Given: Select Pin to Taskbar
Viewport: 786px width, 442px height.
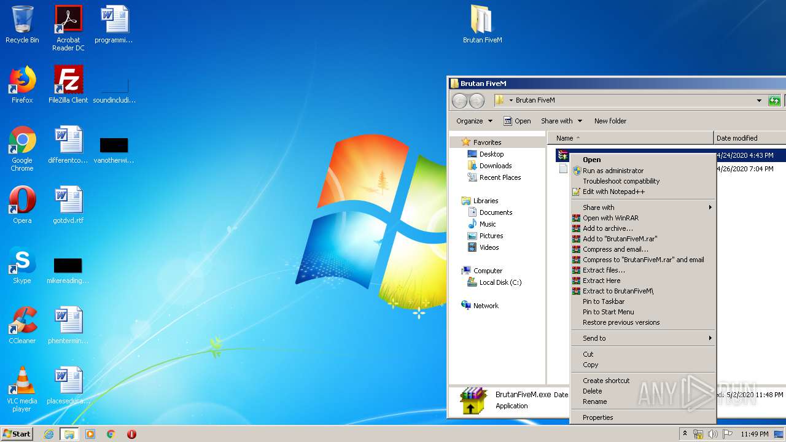Looking at the screenshot, I should pyautogui.click(x=643, y=301).
